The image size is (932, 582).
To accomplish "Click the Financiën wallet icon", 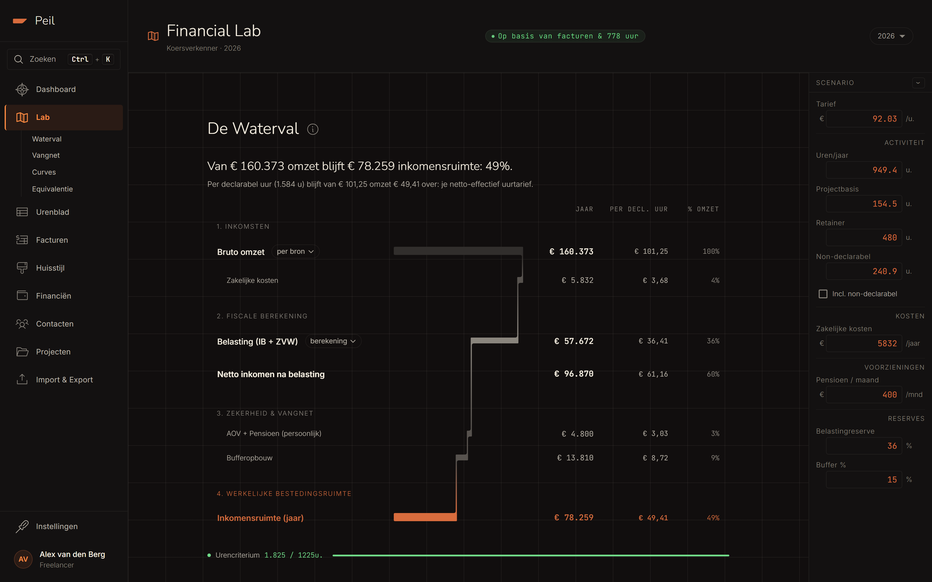I will pos(22,296).
